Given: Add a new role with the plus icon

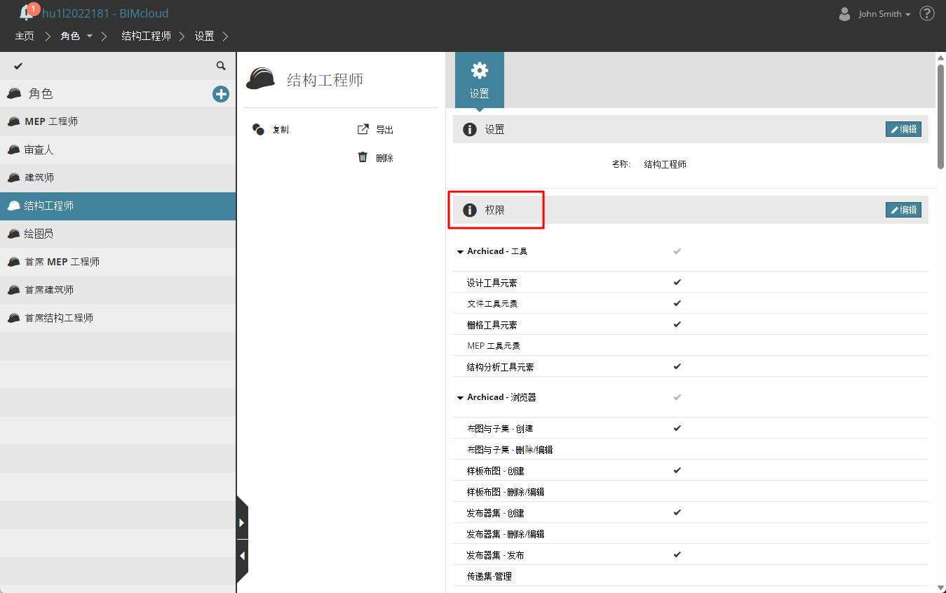Looking at the screenshot, I should pos(221,94).
